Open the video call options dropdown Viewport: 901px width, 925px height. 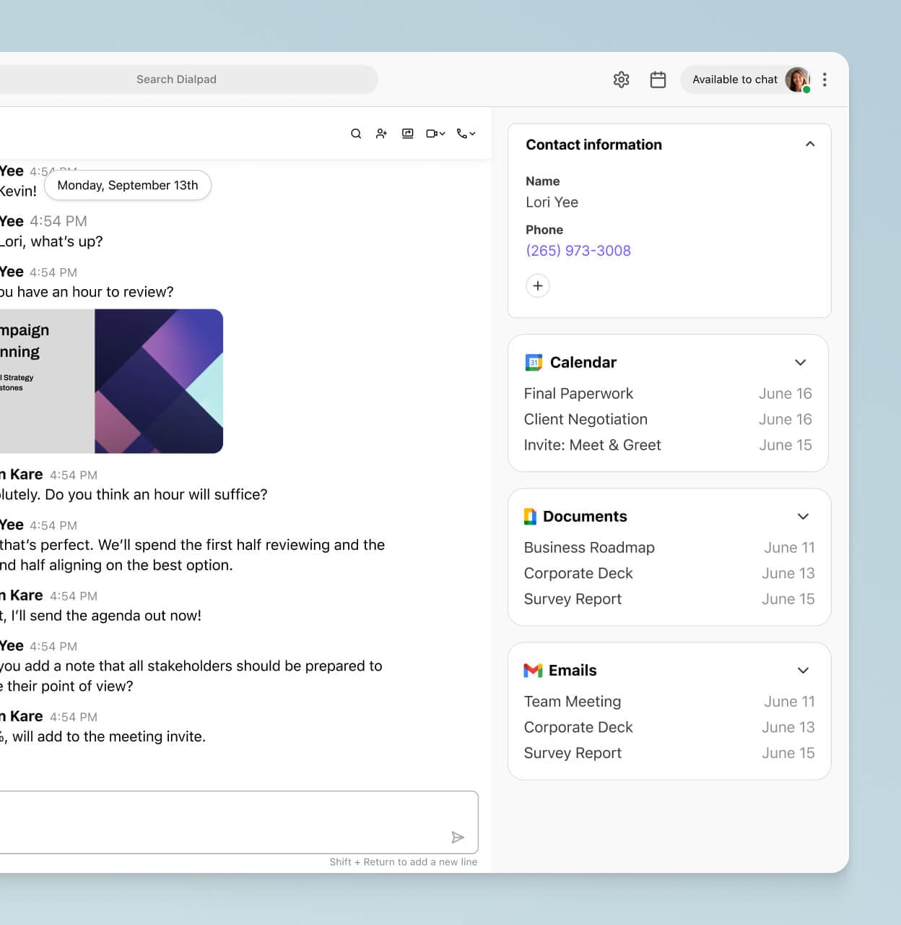(x=442, y=134)
